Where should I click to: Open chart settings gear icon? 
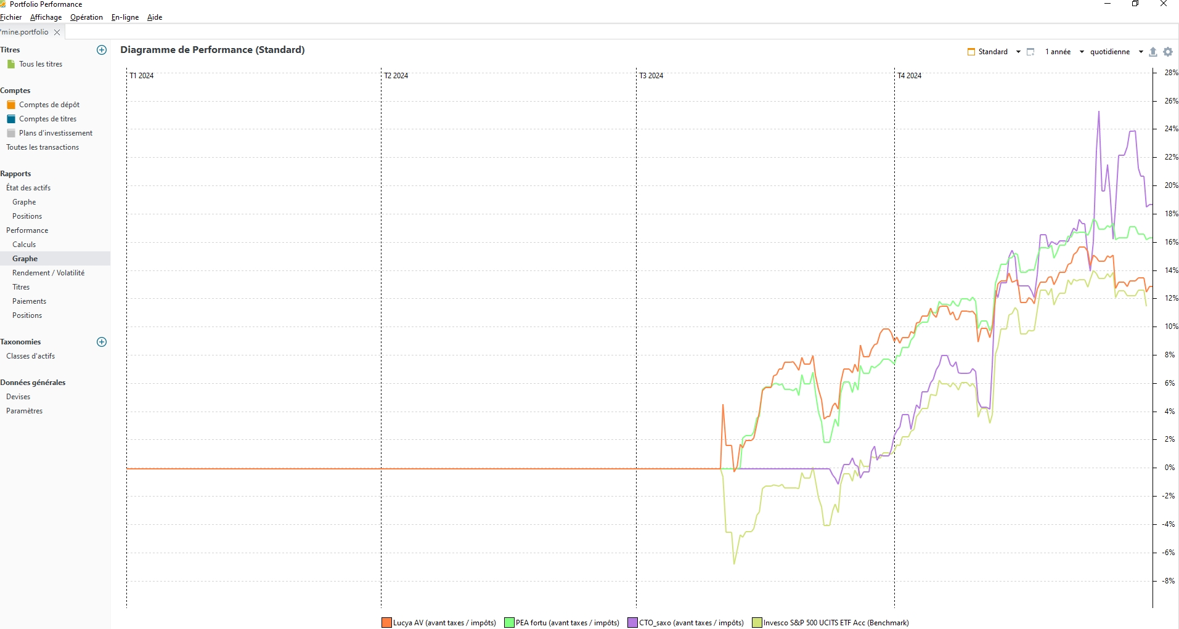pos(1168,52)
